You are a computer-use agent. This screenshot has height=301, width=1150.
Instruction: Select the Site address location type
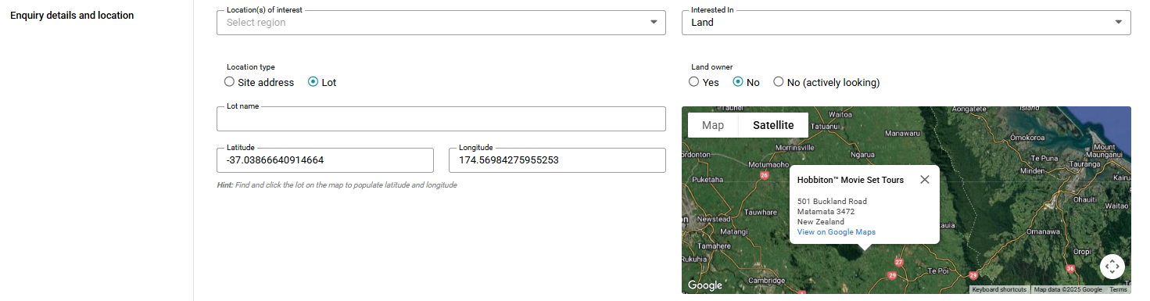tap(260, 82)
